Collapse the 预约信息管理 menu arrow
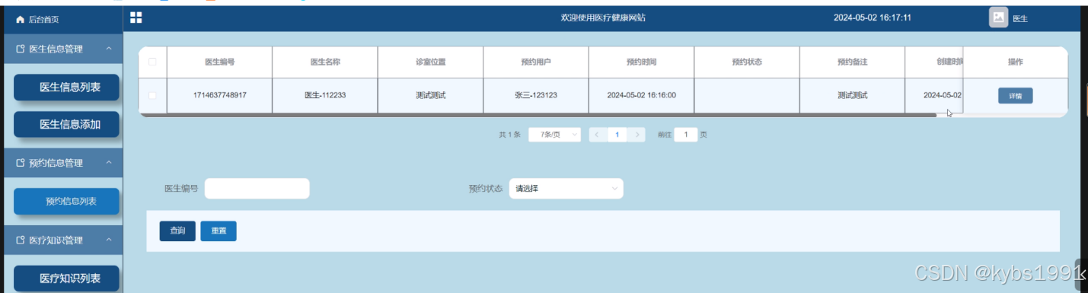 click(109, 163)
